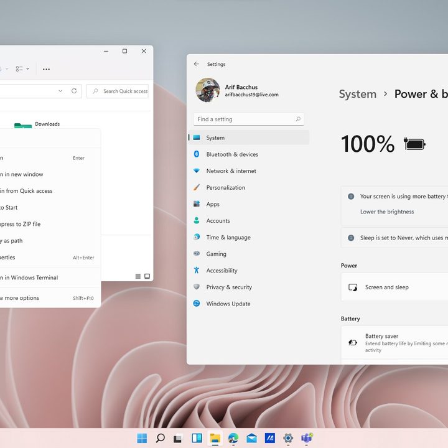The width and height of the screenshot is (448, 448).
Task: Launch Microsoft Edge from taskbar
Action: point(233,438)
